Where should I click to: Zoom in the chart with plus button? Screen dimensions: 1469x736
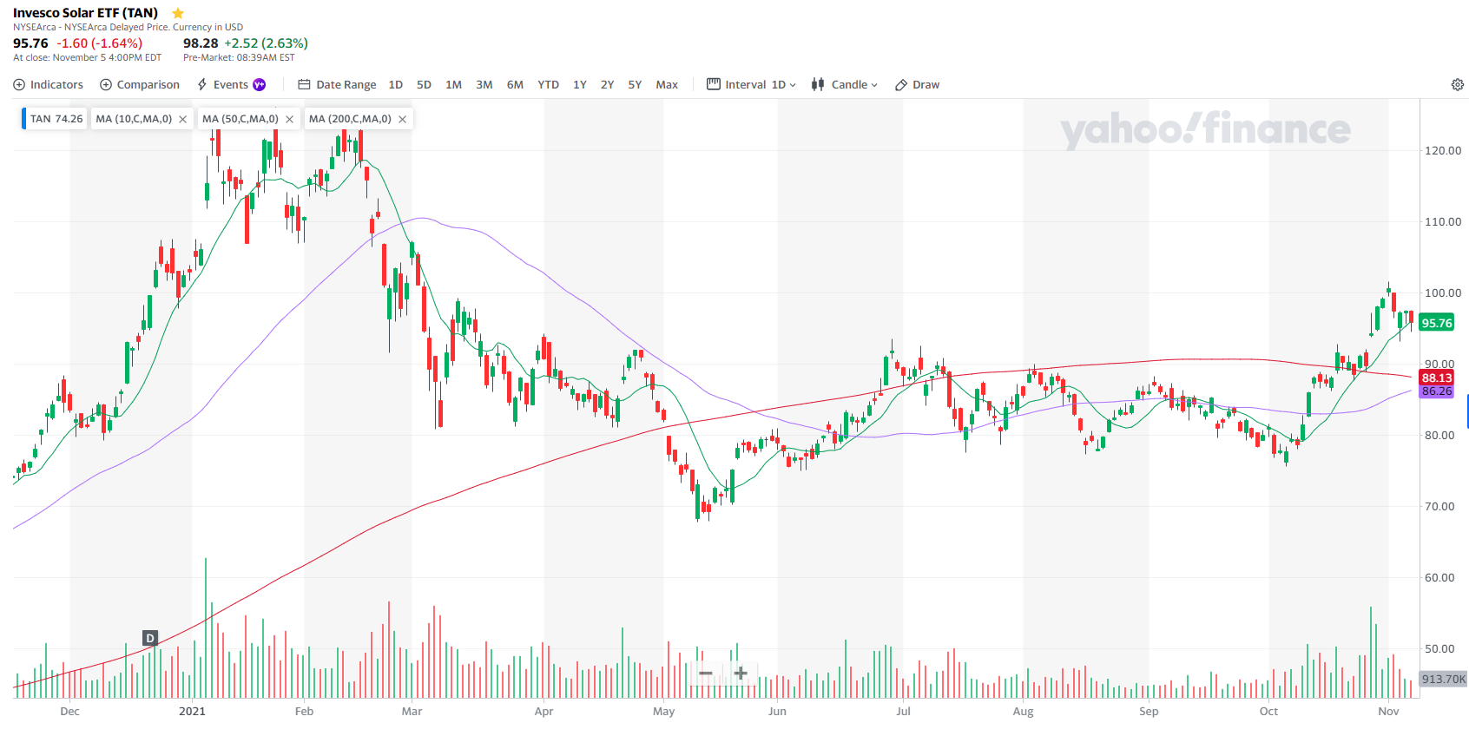pyautogui.click(x=741, y=674)
